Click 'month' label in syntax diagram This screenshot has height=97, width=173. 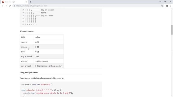click(x=44, y=13)
